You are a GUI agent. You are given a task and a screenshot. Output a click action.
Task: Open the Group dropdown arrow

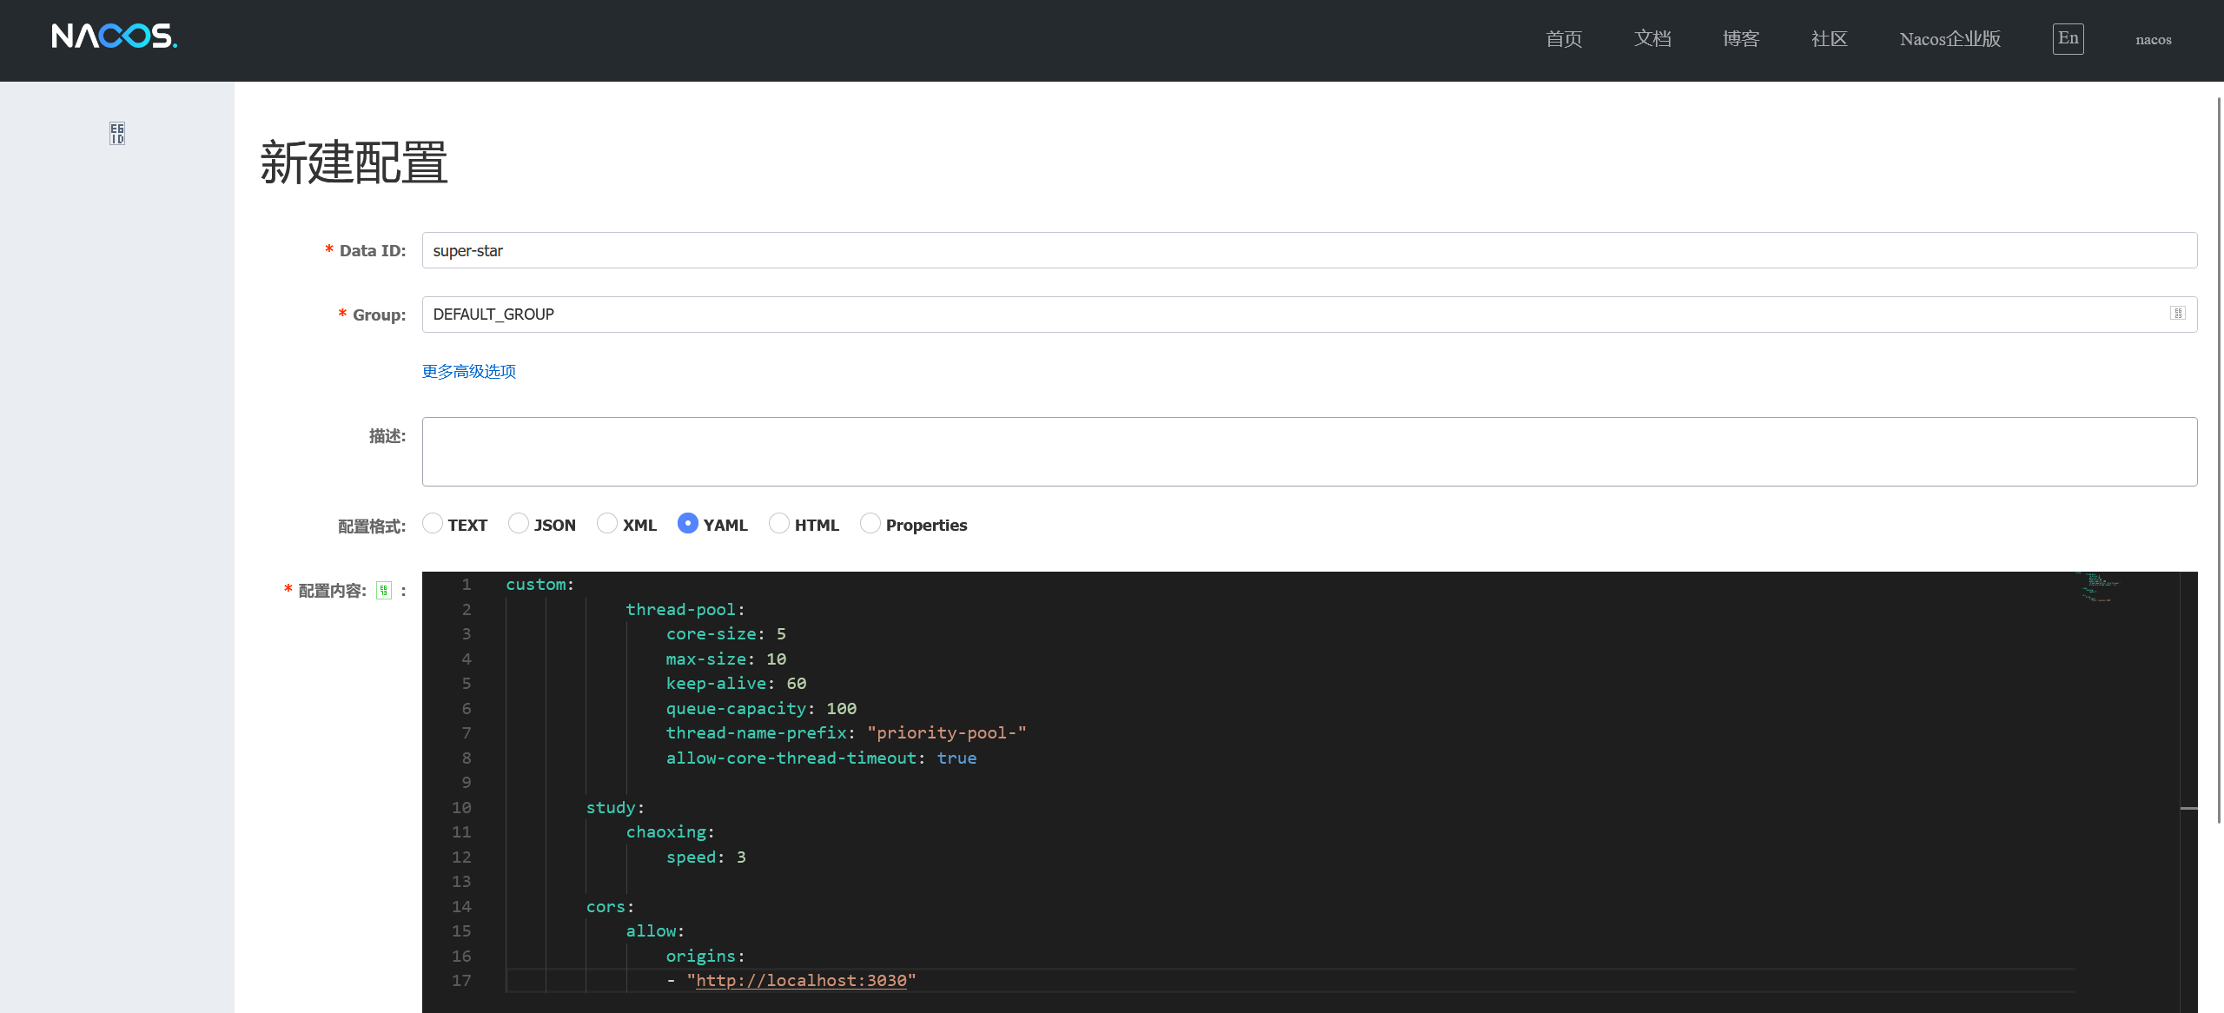(x=2177, y=314)
